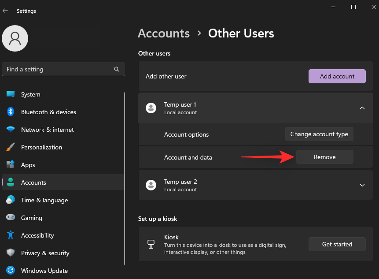This screenshot has width=379, height=279.
Task: Remove the Temp user 1 account
Action: pyautogui.click(x=324, y=157)
